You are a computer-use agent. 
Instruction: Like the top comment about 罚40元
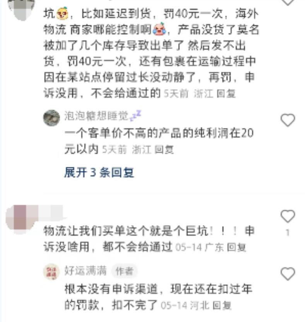(288, 2)
